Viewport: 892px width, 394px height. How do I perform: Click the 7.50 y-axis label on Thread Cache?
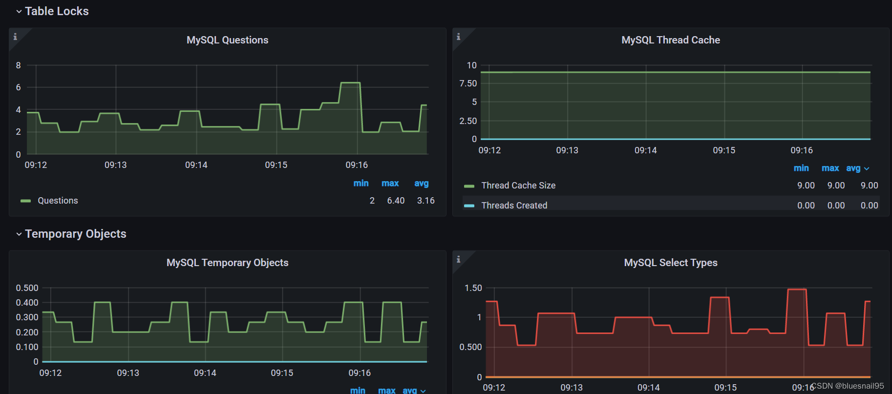[x=468, y=83]
